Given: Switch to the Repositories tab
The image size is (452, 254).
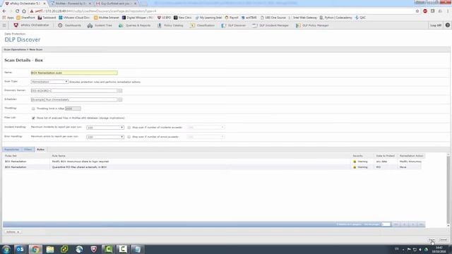Looking at the screenshot, I should tap(12, 150).
